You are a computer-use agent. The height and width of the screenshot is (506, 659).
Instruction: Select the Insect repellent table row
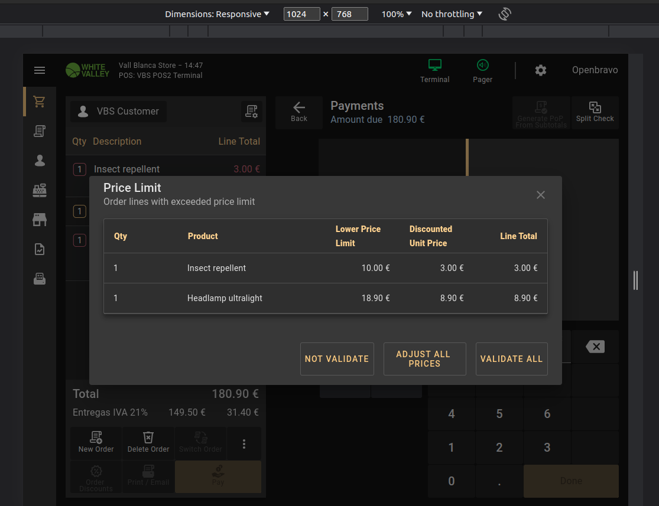click(x=325, y=268)
